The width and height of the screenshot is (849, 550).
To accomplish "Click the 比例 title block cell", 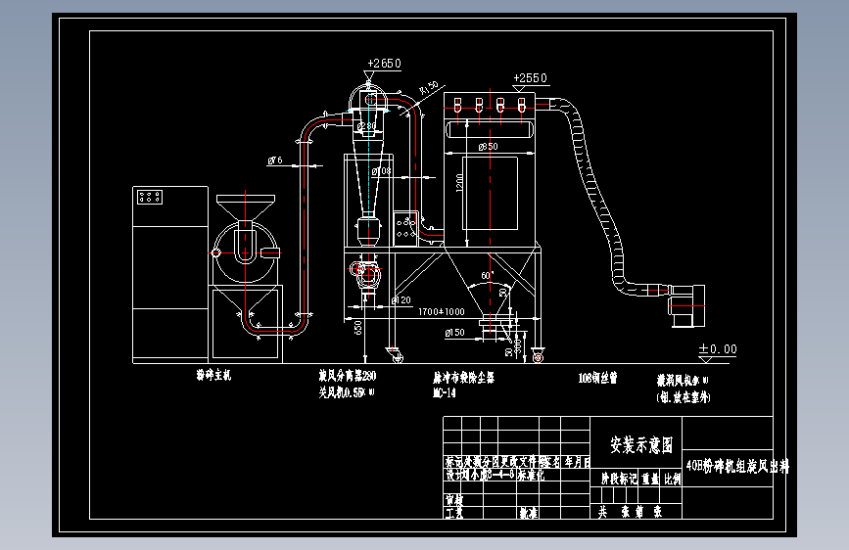I will coord(672,479).
